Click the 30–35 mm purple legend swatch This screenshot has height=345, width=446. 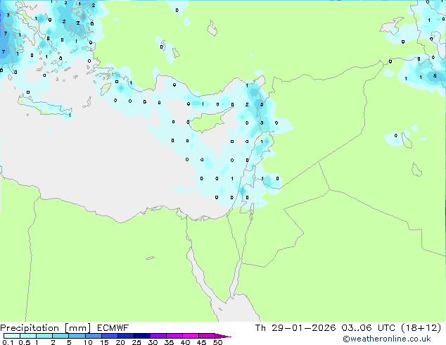158,336
